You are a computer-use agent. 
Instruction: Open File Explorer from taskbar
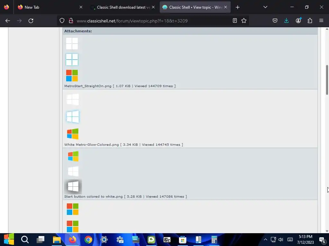[x=57, y=240]
